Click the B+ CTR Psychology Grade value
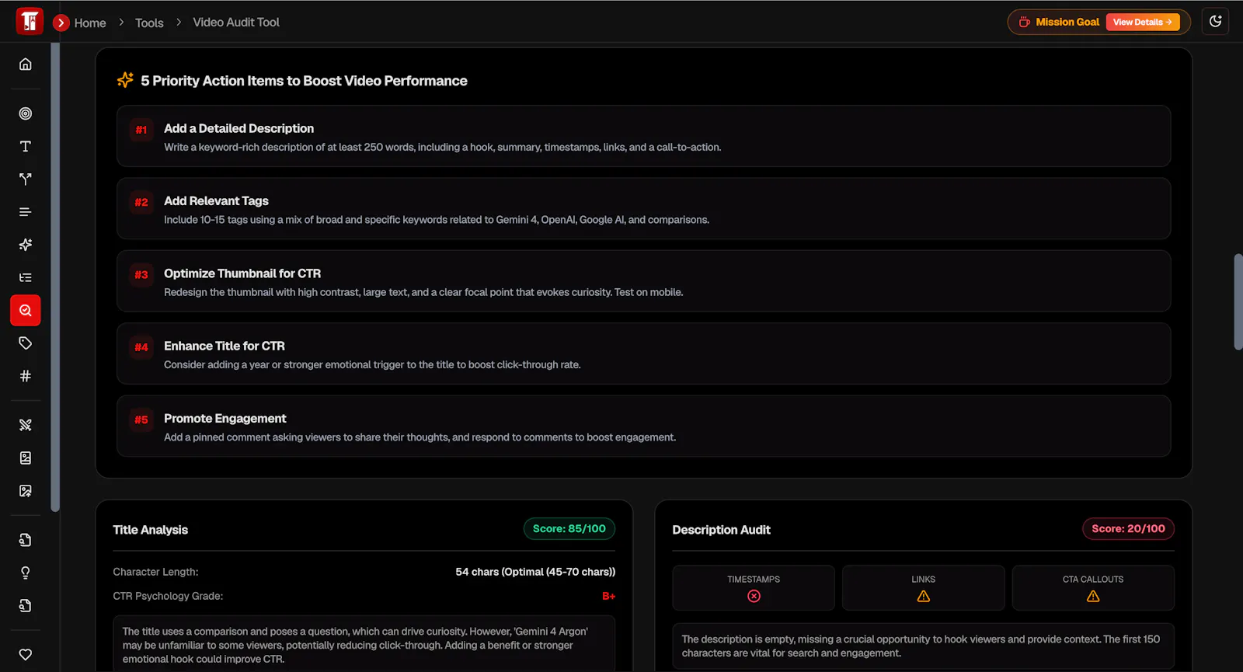 click(609, 596)
